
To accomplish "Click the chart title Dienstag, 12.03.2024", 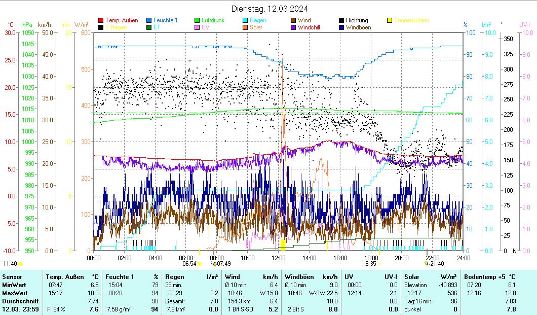I will pos(269,9).
